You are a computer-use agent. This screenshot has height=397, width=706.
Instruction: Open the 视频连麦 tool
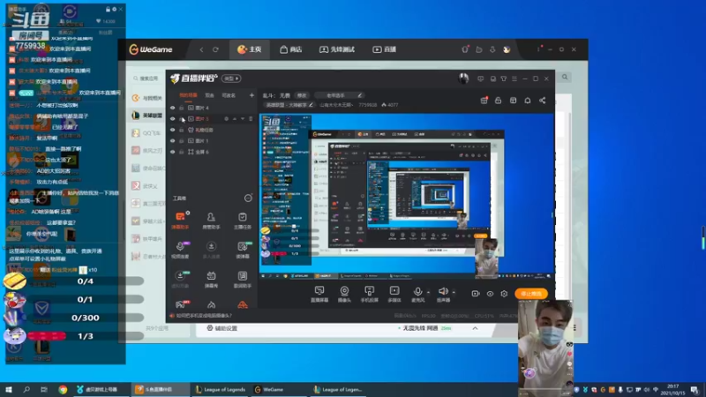coord(180,250)
